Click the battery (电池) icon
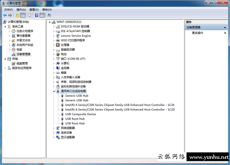This screenshot has width=230, height=165. [x=58, y=54]
